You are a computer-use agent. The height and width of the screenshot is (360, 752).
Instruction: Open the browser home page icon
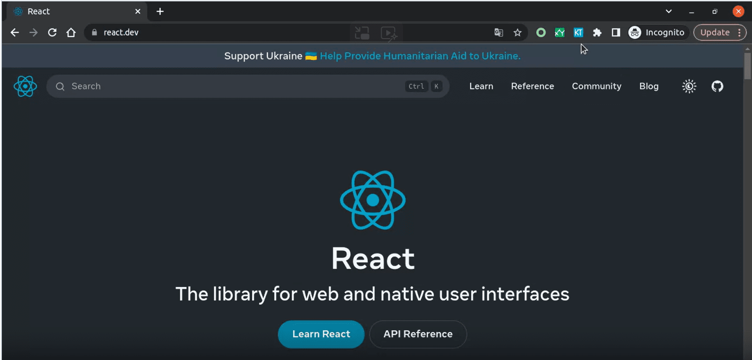click(x=71, y=33)
